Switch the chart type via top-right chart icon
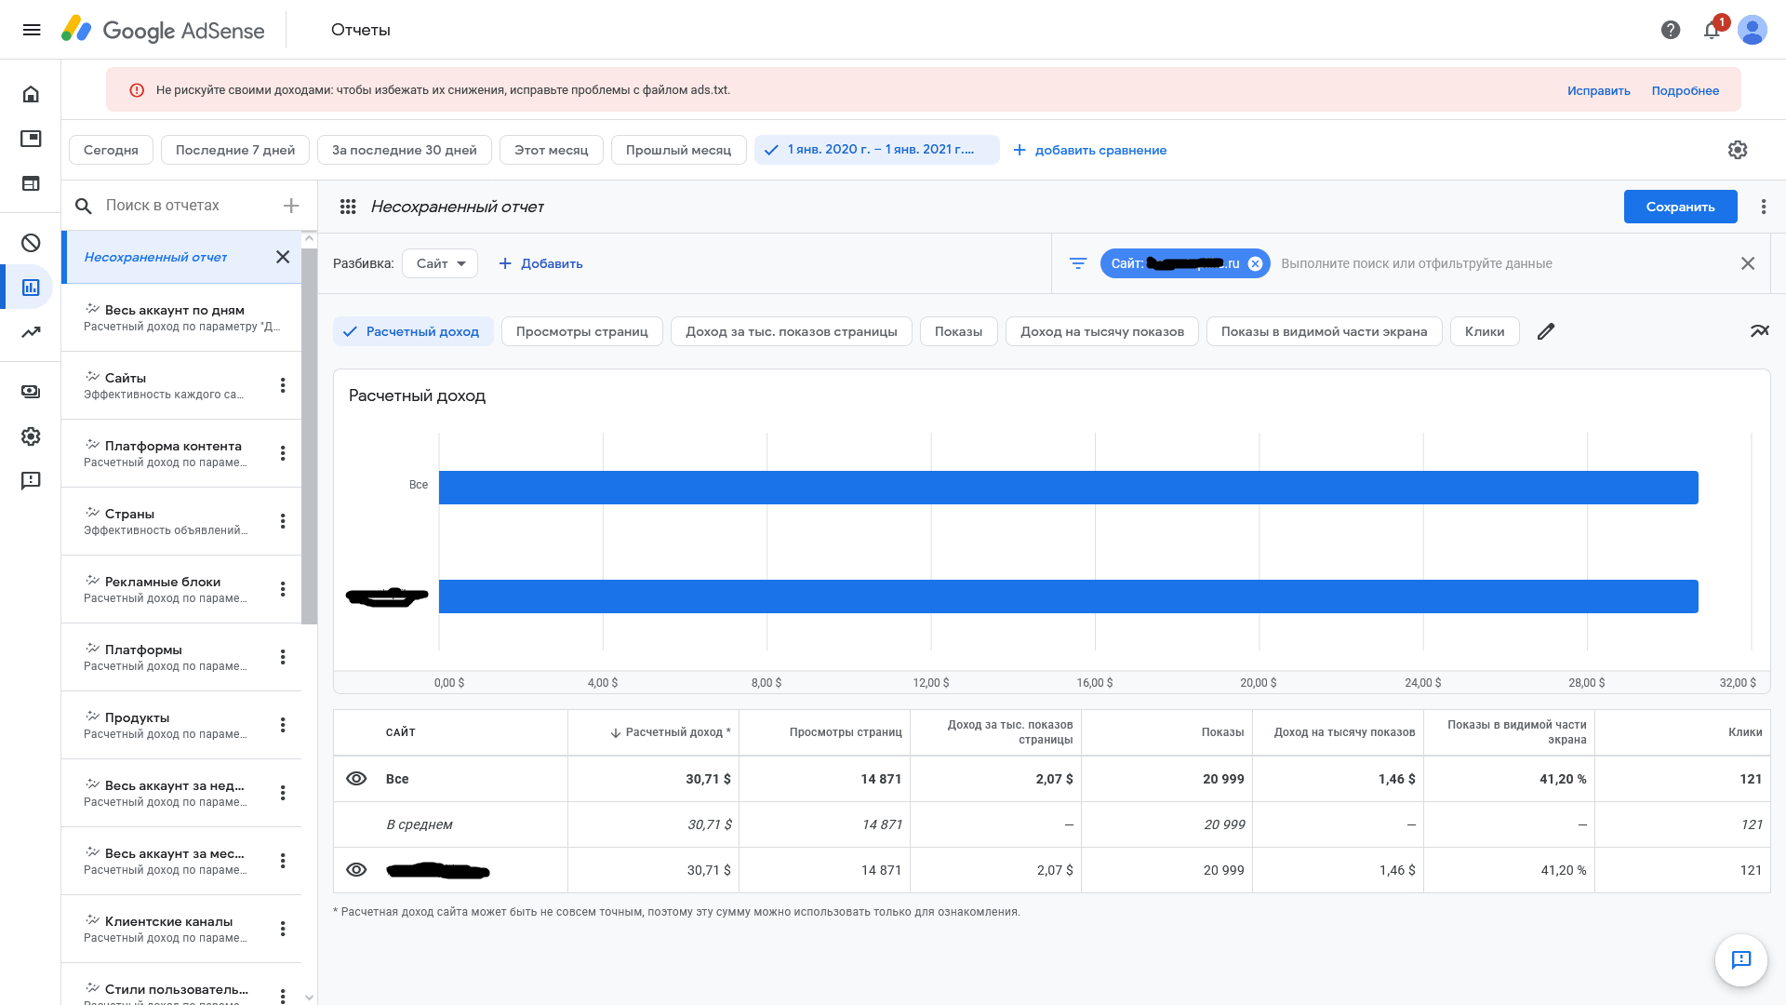1786x1005 pixels. click(x=1759, y=331)
